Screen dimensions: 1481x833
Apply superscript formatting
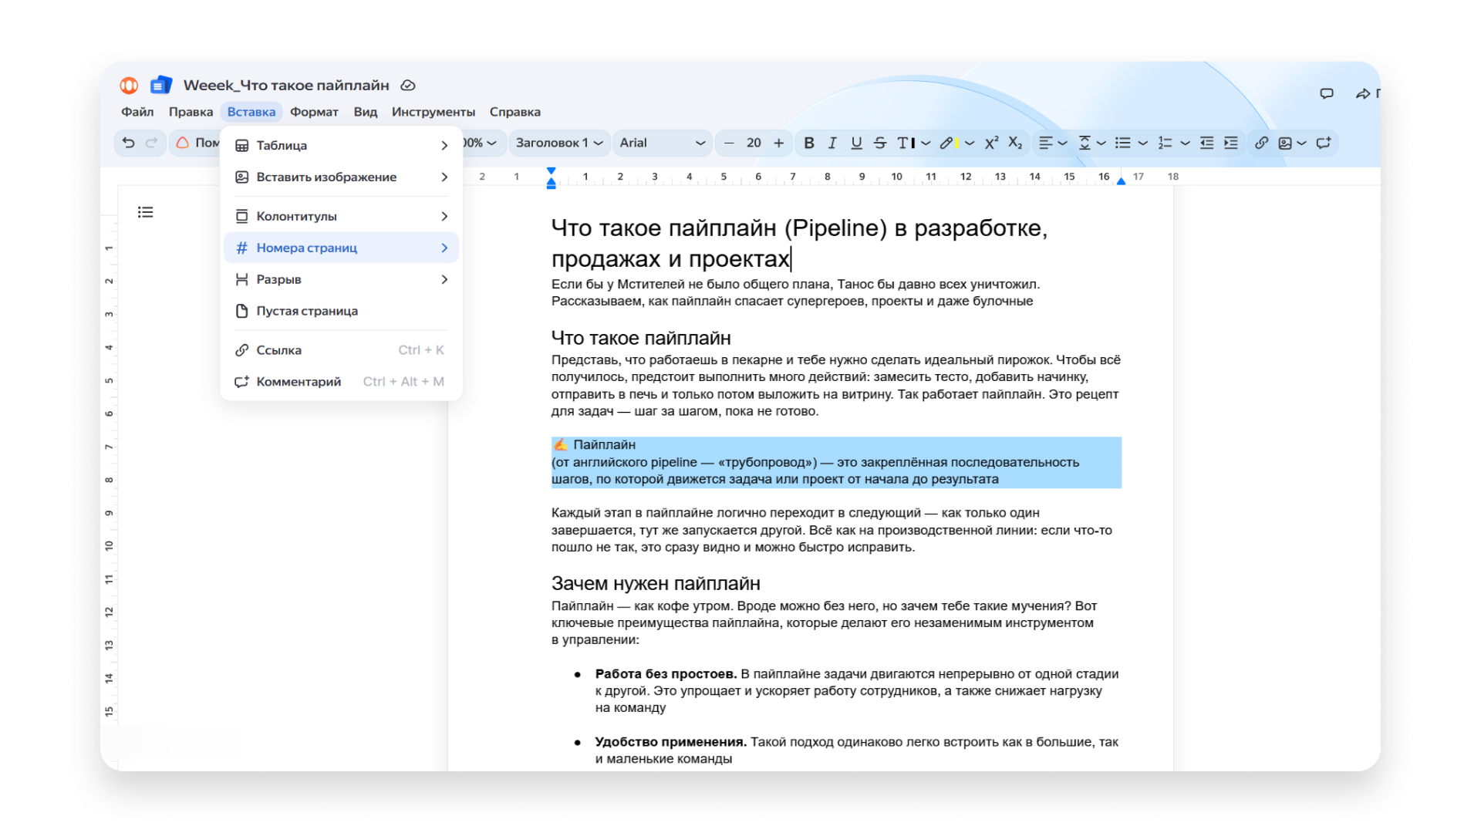(x=991, y=143)
